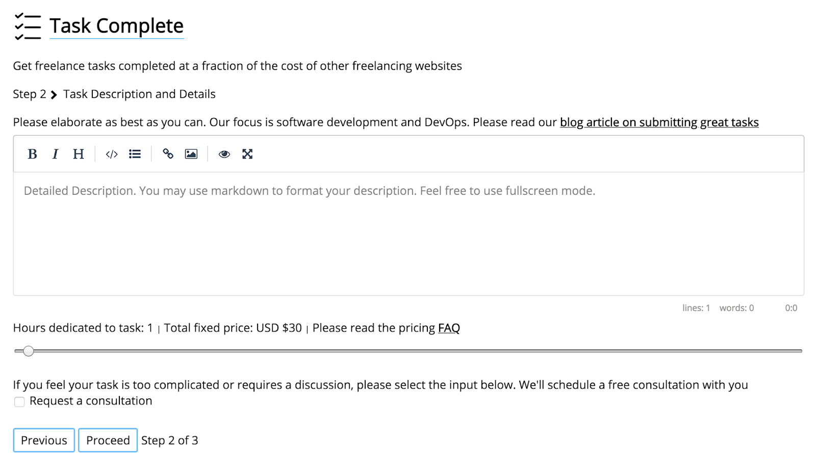Screen dimensions: 816x464
Task: Insert a heading with H icon
Action: [78, 154]
